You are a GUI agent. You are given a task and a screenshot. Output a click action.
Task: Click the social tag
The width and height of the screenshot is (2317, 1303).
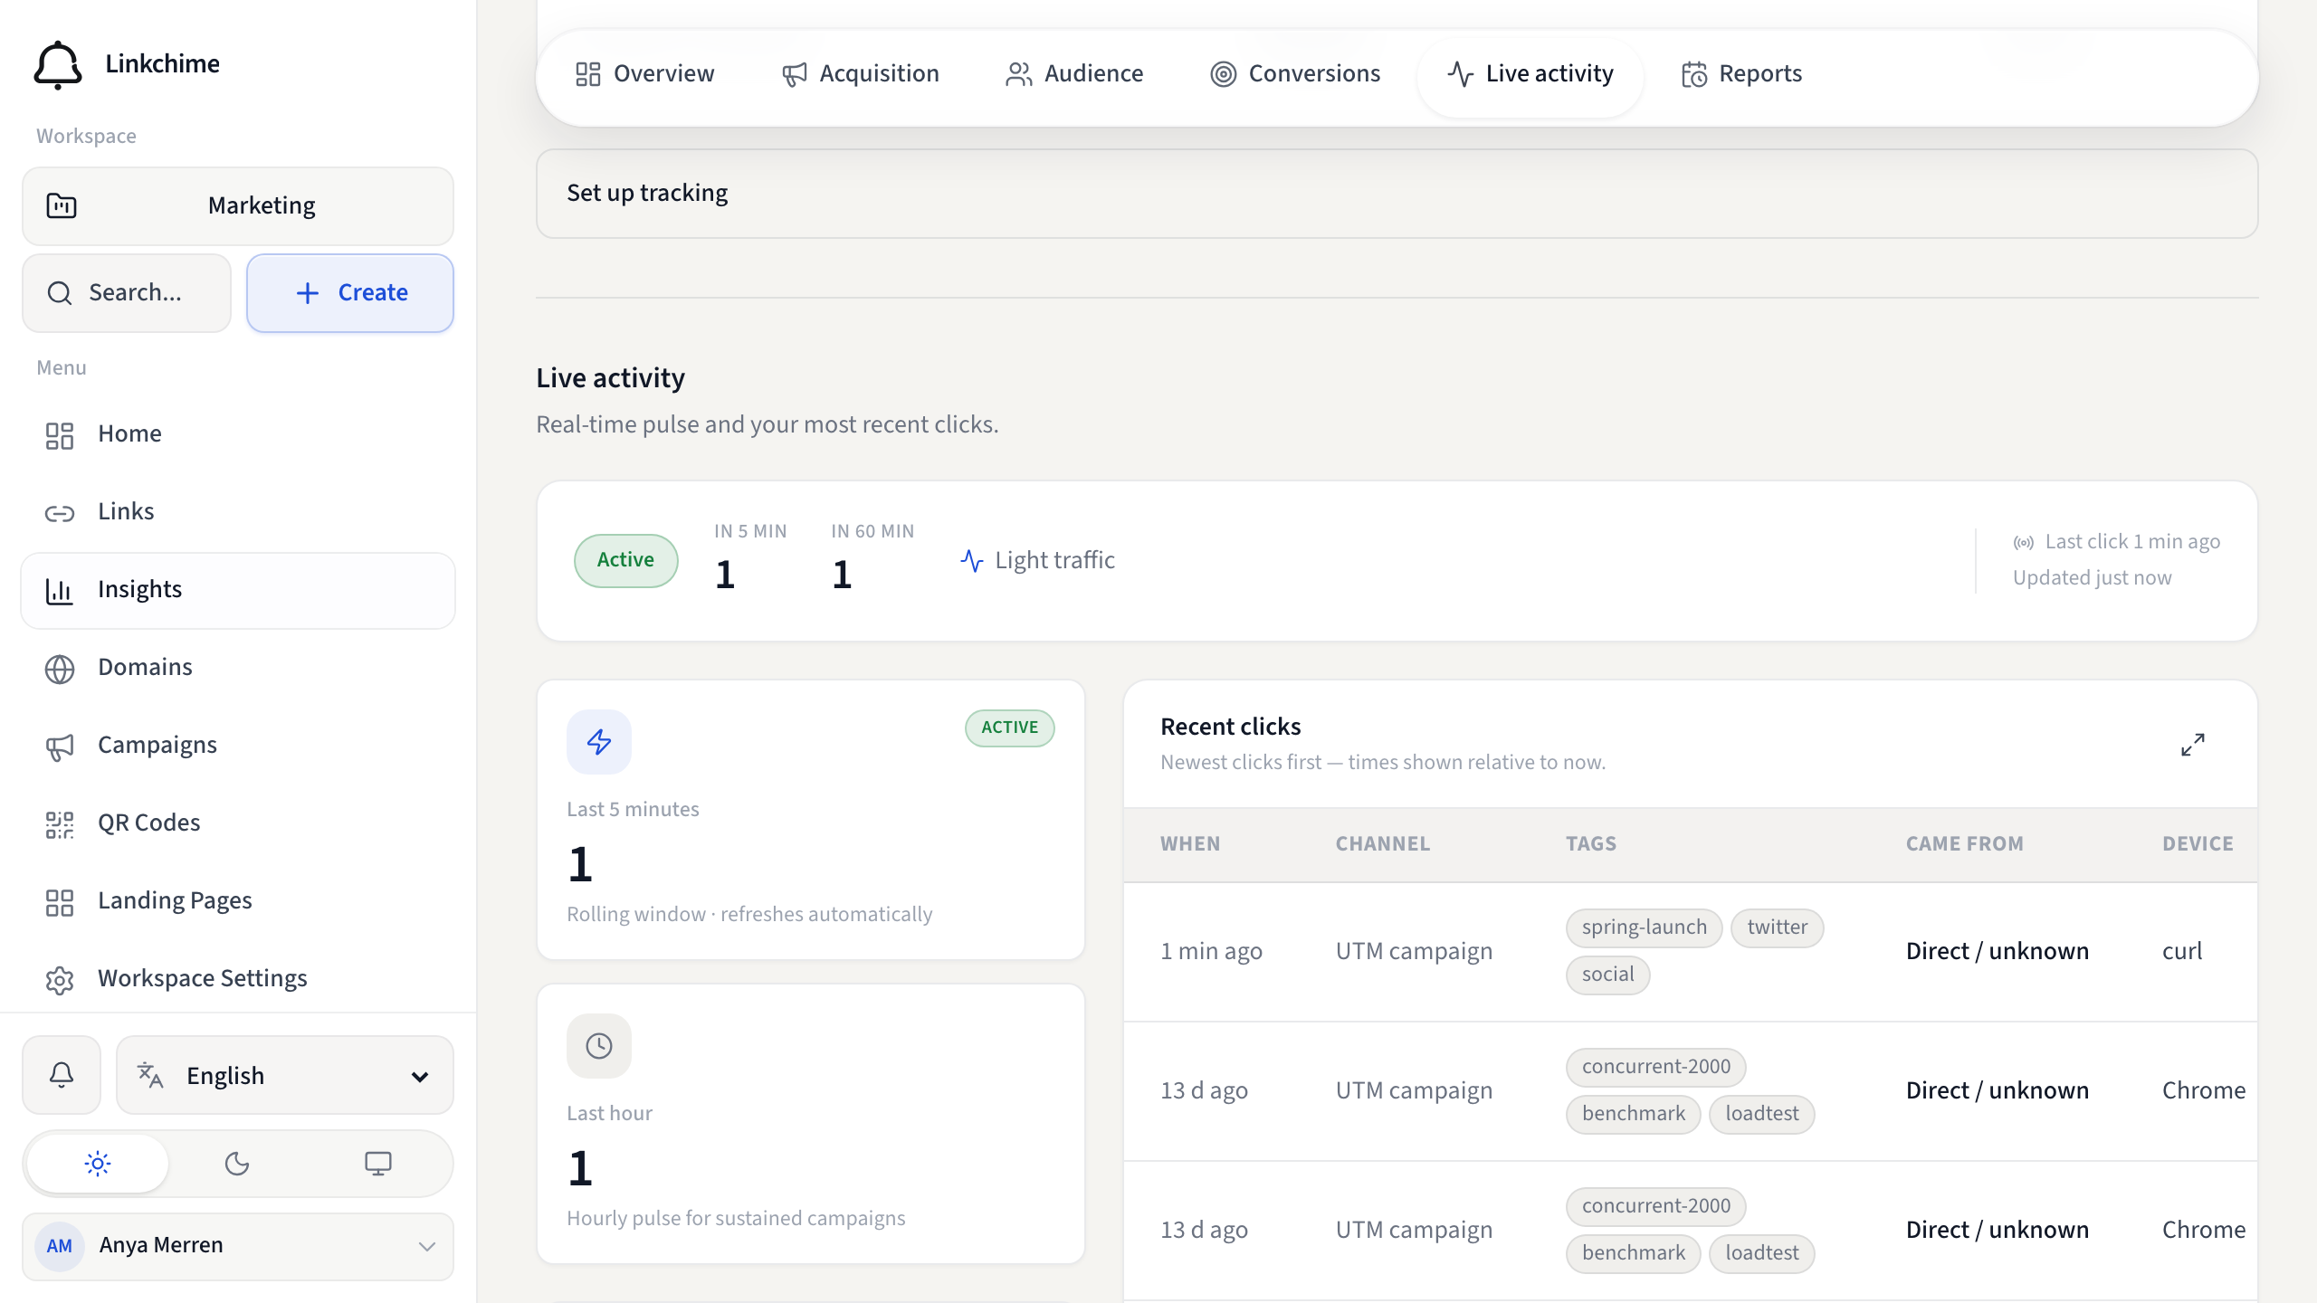click(1607, 975)
